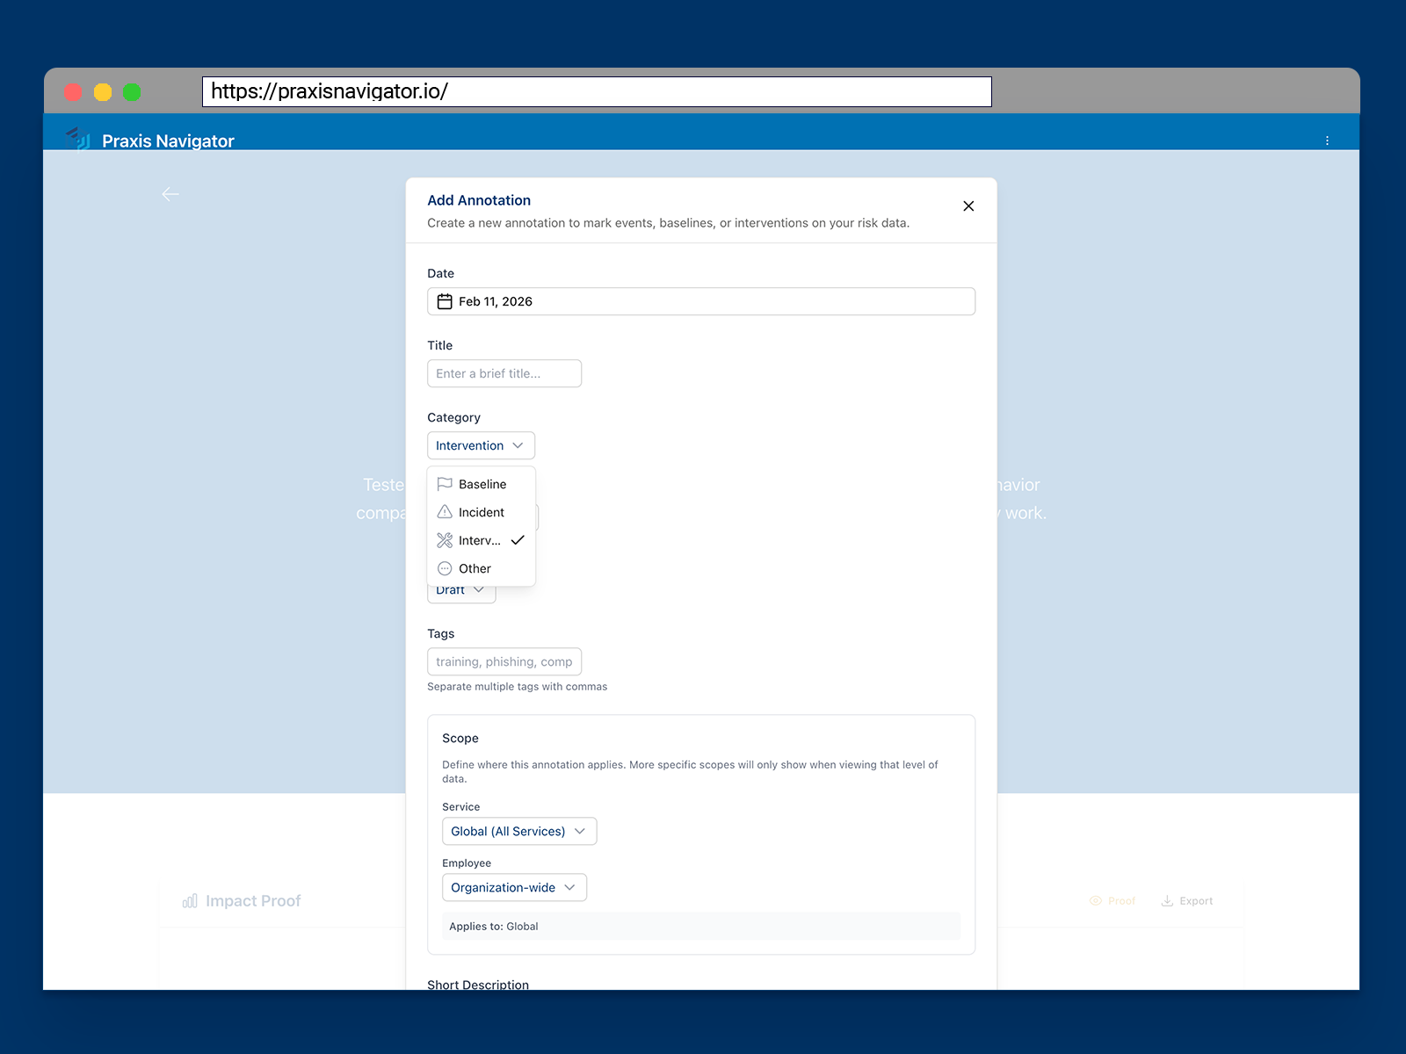Open the Global (All Services) dropdown

tap(518, 831)
